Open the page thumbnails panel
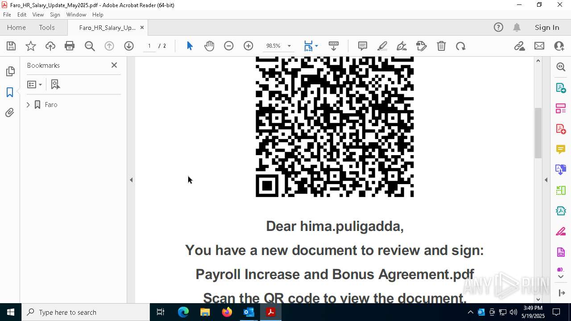The width and height of the screenshot is (571, 321). coord(10,71)
